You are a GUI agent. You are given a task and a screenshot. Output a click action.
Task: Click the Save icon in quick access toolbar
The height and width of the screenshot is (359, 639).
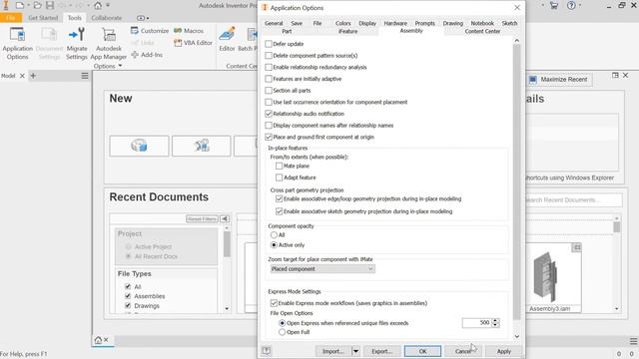click(x=50, y=6)
